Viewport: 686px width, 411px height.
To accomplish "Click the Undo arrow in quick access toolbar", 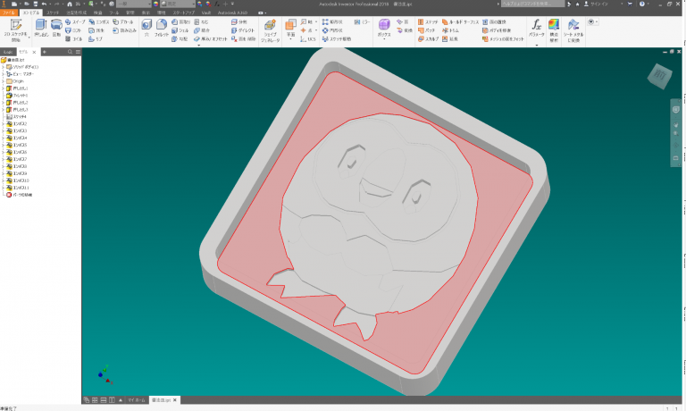I will click(44, 4).
